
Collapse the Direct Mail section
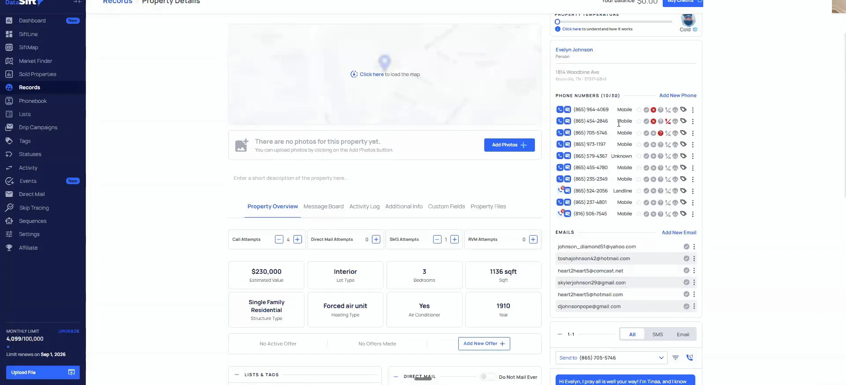[x=395, y=377]
